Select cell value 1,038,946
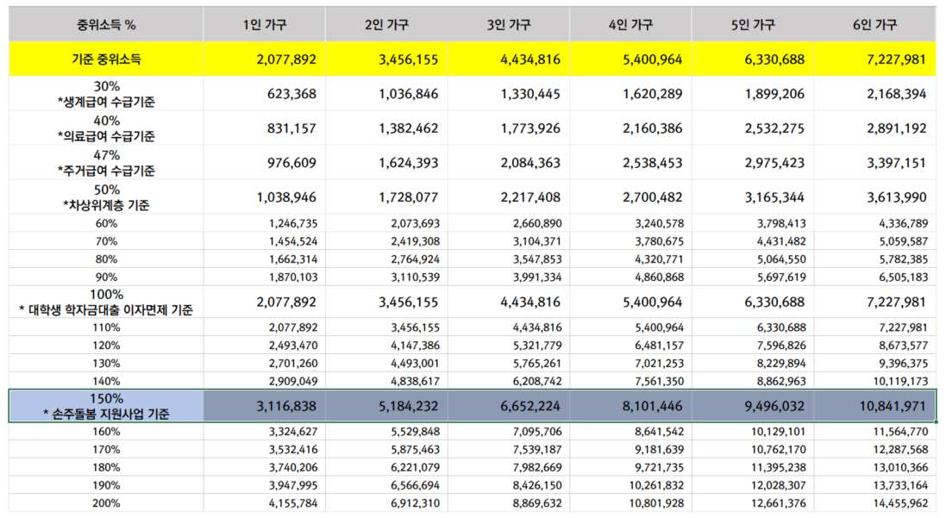 click(x=286, y=197)
